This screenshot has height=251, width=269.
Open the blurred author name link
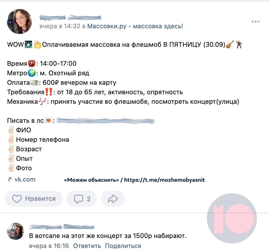point(70,17)
